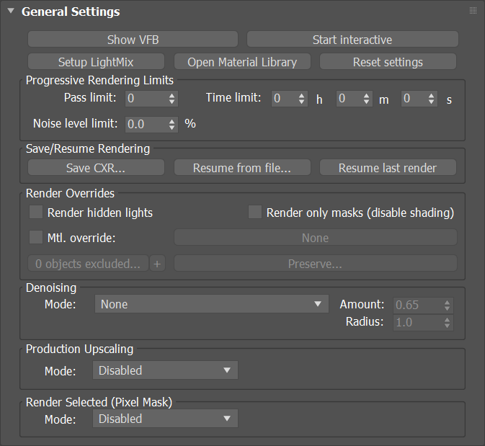Click the plus button beside objects excluded
The height and width of the screenshot is (446, 485).
157,264
